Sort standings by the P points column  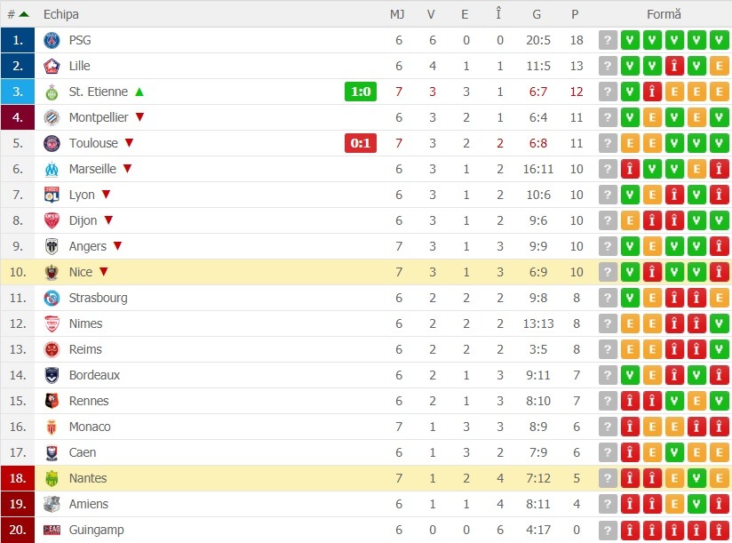click(x=575, y=14)
